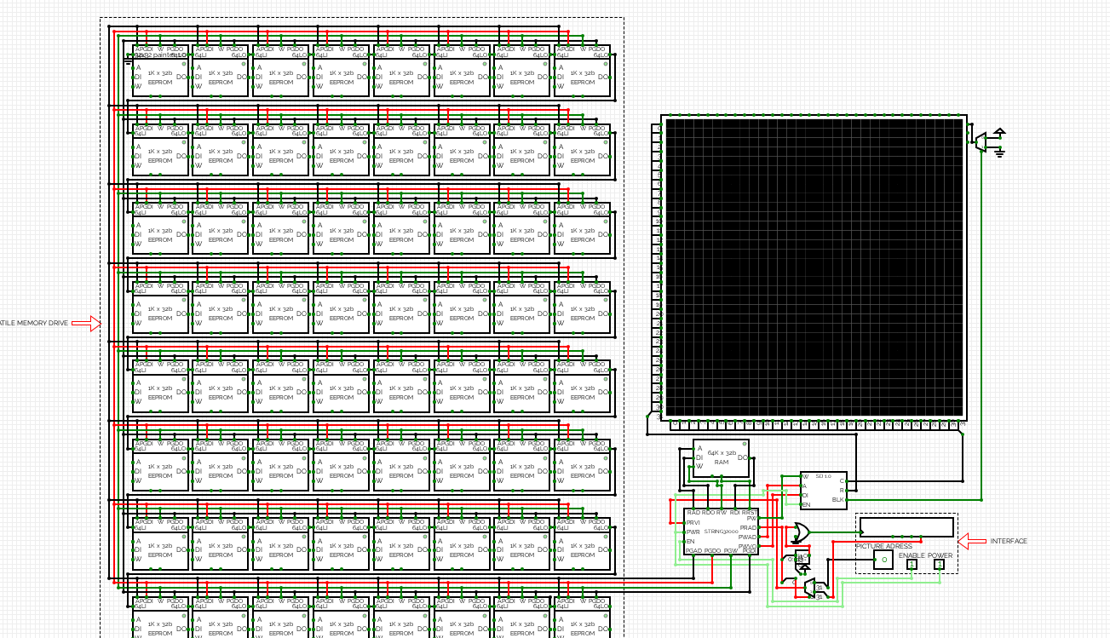Click the RDI pin on STRING32000

tap(735, 509)
